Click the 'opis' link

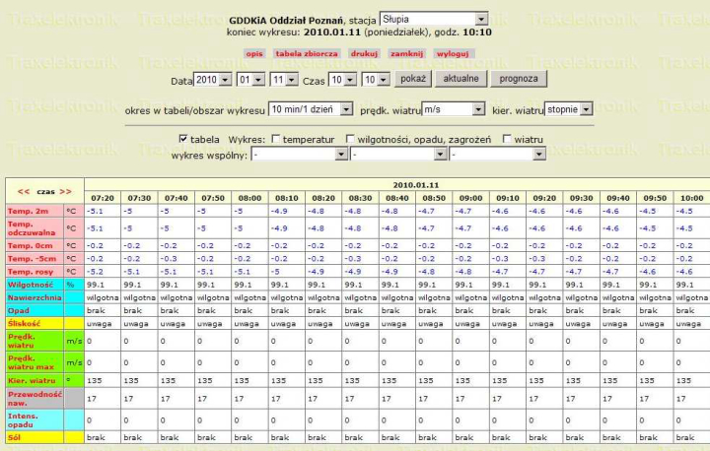pos(254,53)
